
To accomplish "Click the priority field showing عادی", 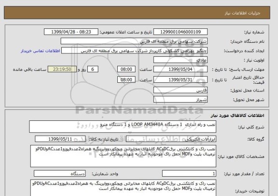I will (181, 60).
